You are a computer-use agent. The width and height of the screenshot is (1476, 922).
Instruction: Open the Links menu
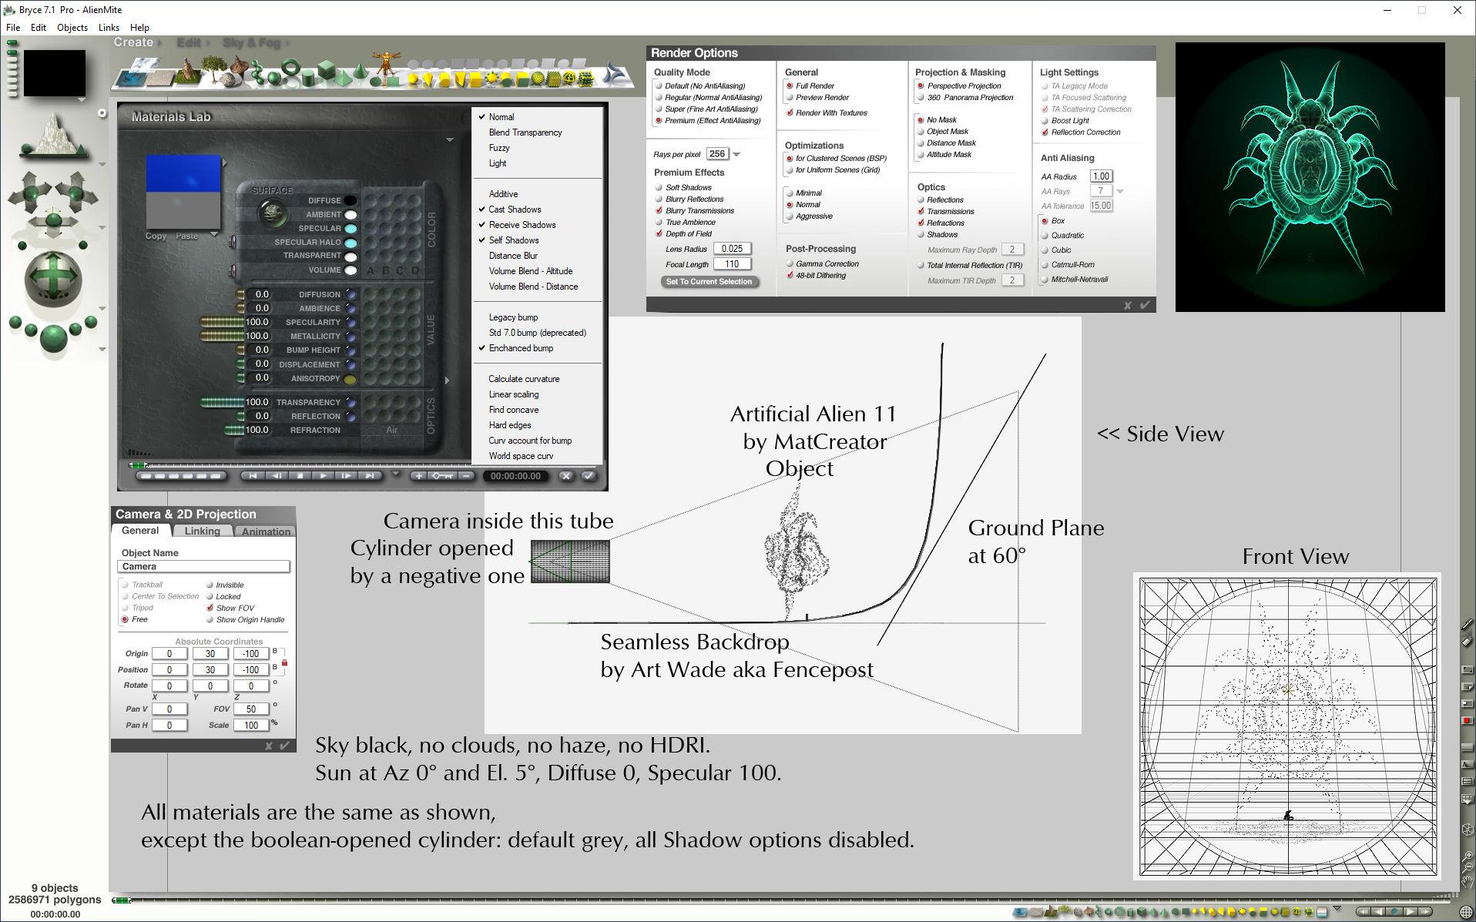109,27
